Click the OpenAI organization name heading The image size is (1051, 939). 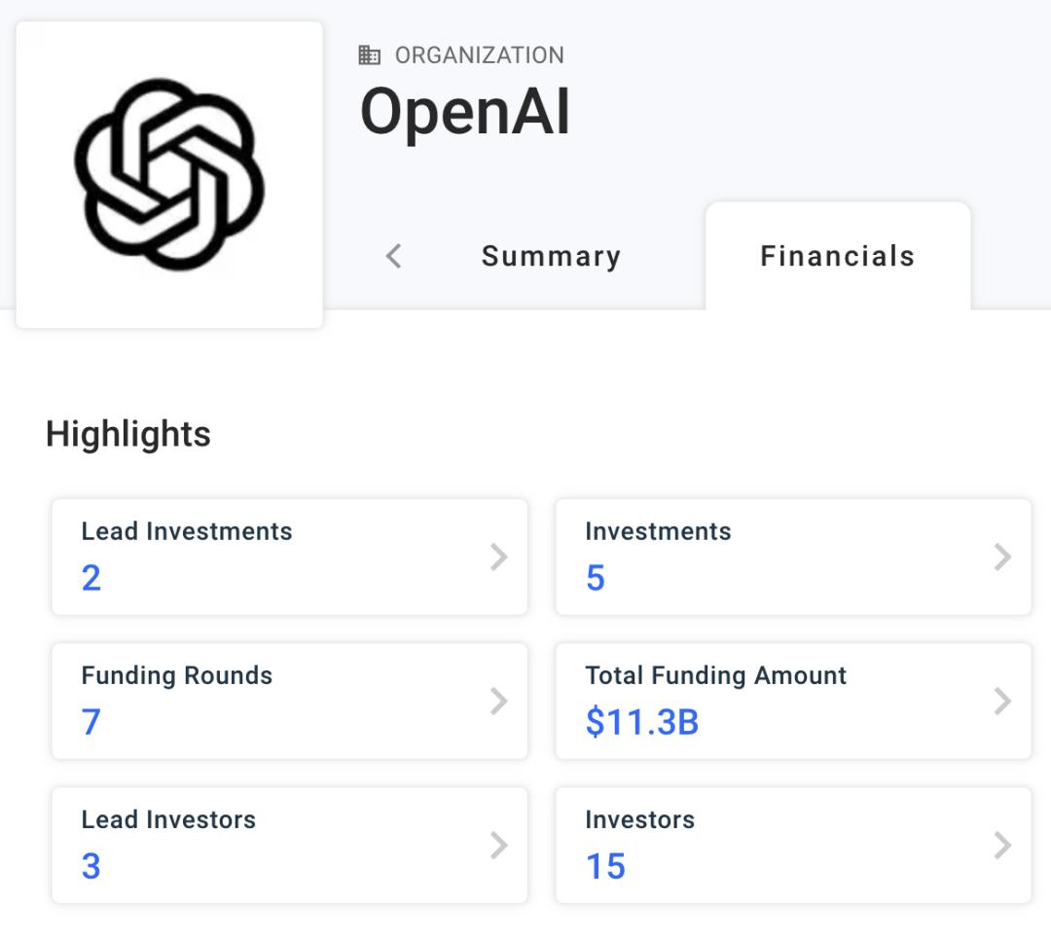[x=465, y=111]
